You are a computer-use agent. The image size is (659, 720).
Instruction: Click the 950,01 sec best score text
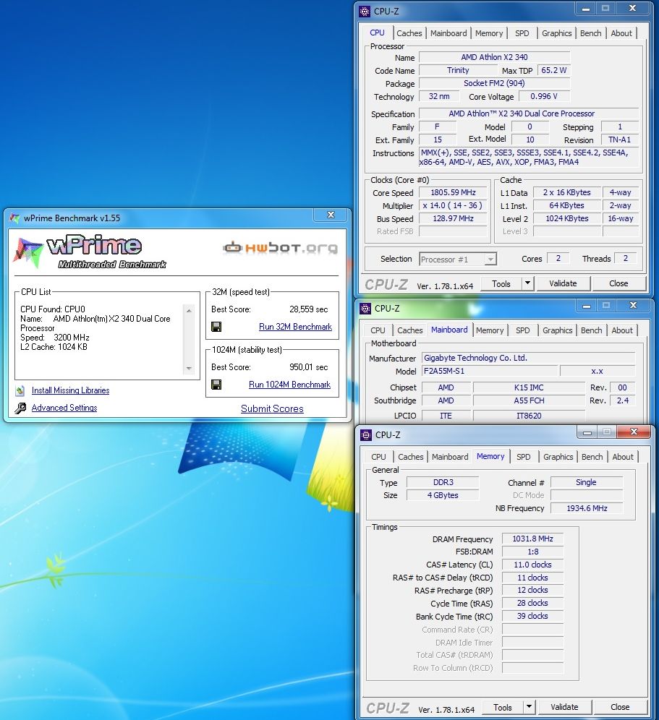click(x=309, y=367)
